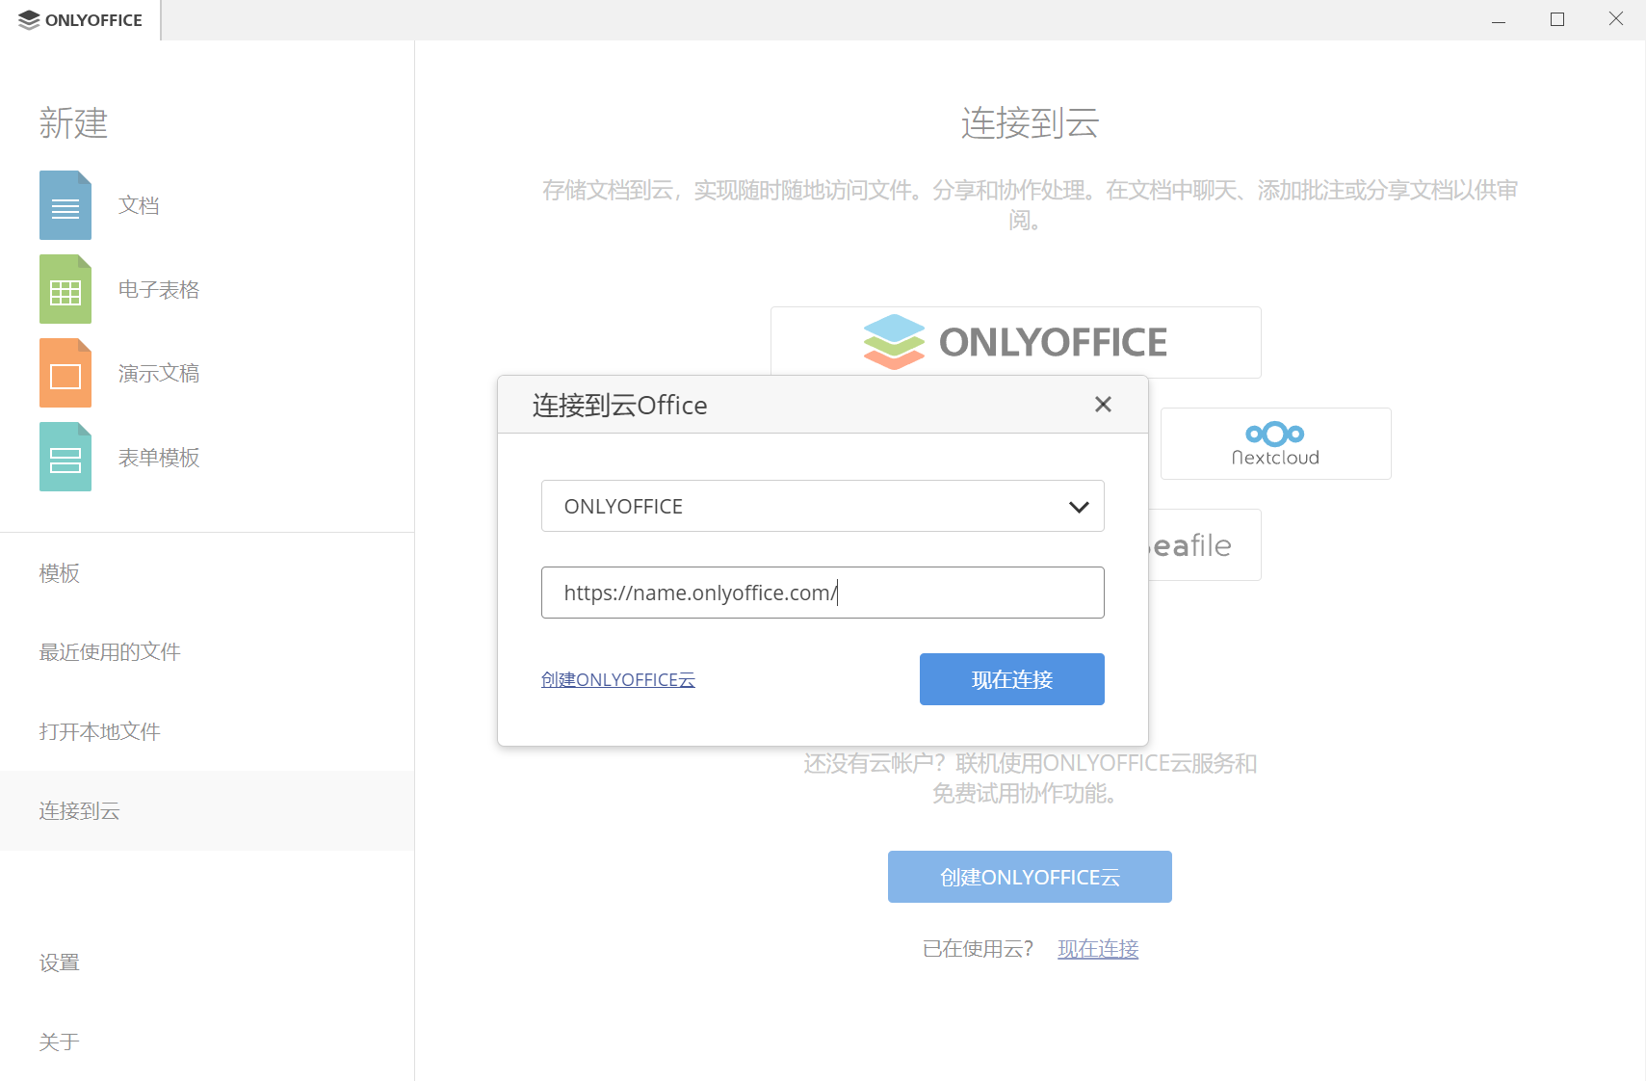Click the 创建ONLYOFFICE云 blue button

(x=1029, y=877)
